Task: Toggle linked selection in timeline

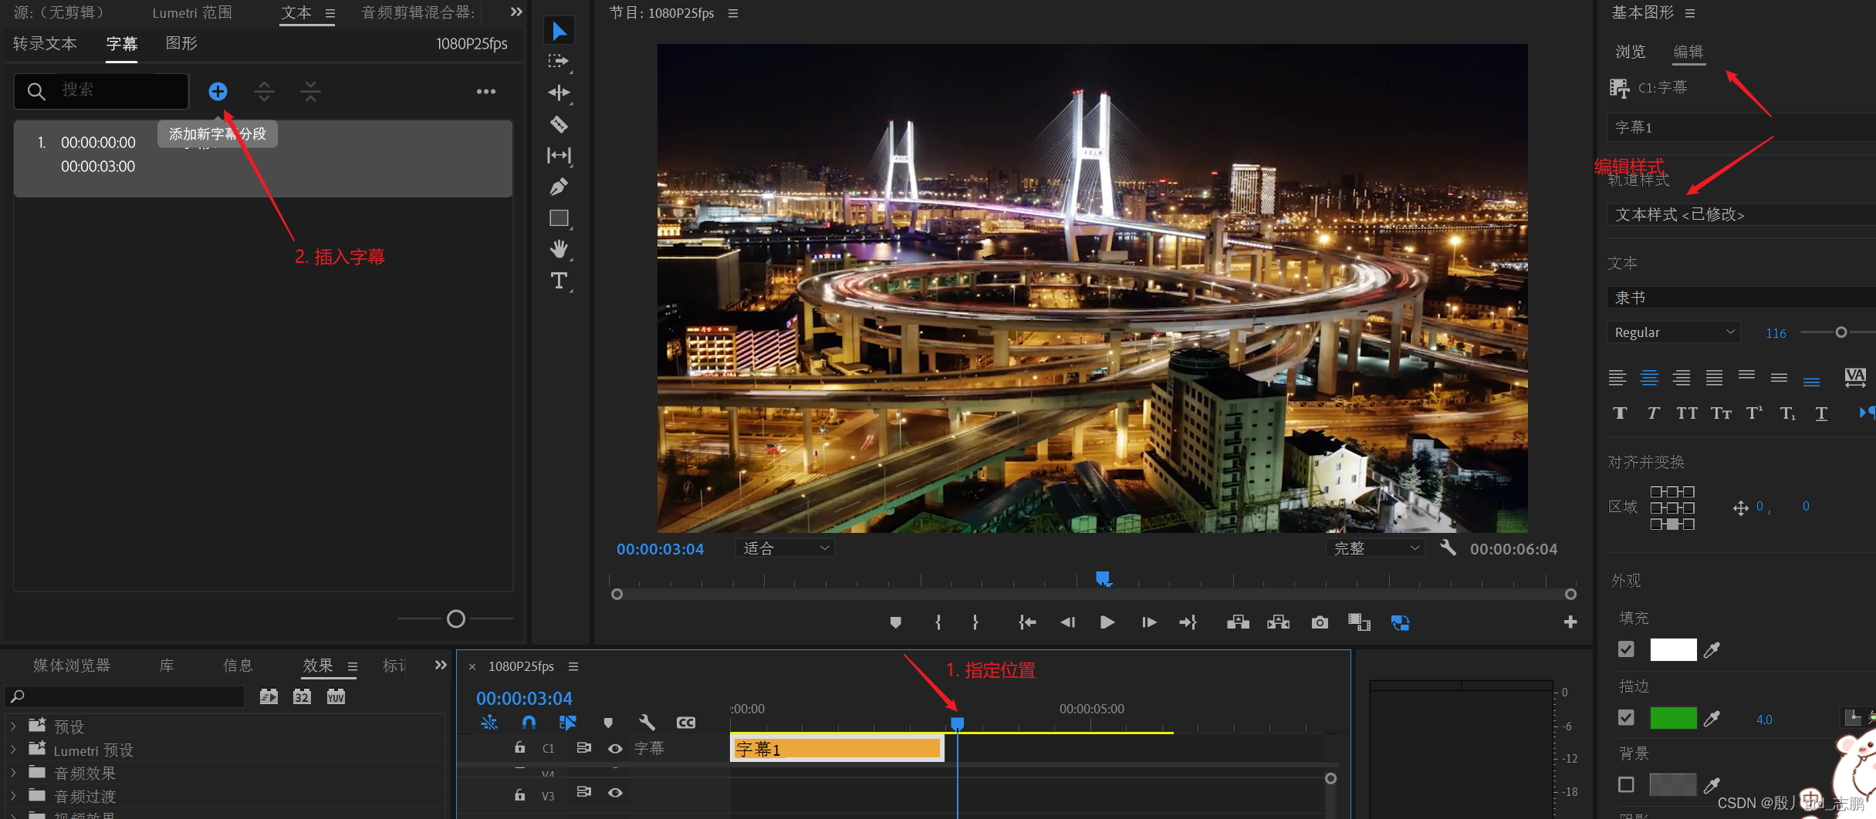Action: click(567, 723)
